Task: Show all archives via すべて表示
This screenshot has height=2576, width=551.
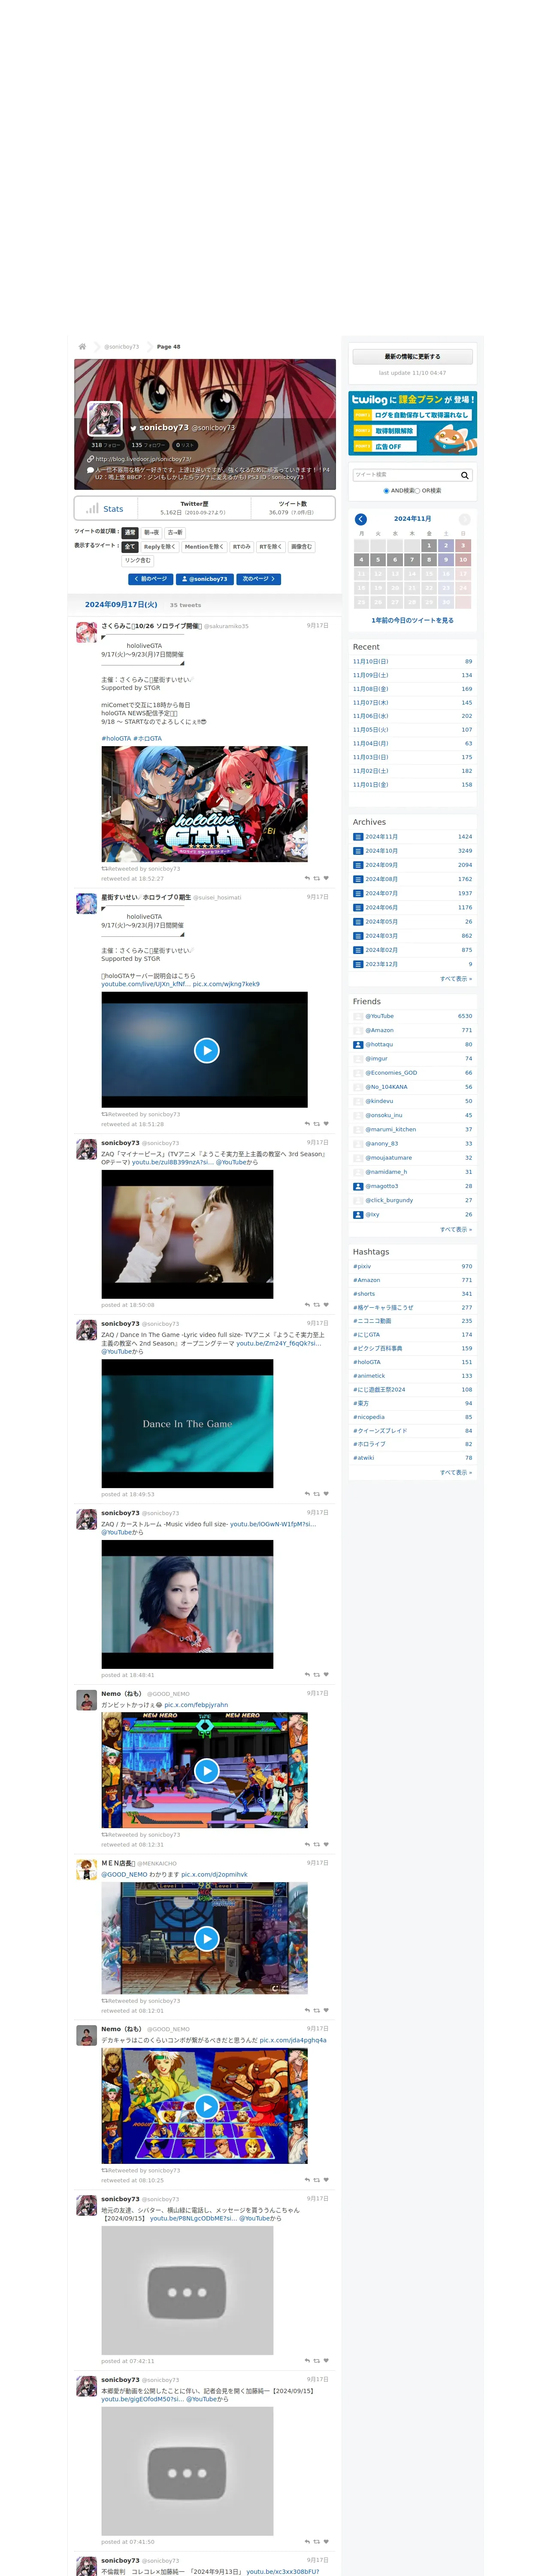Action: [x=456, y=979]
